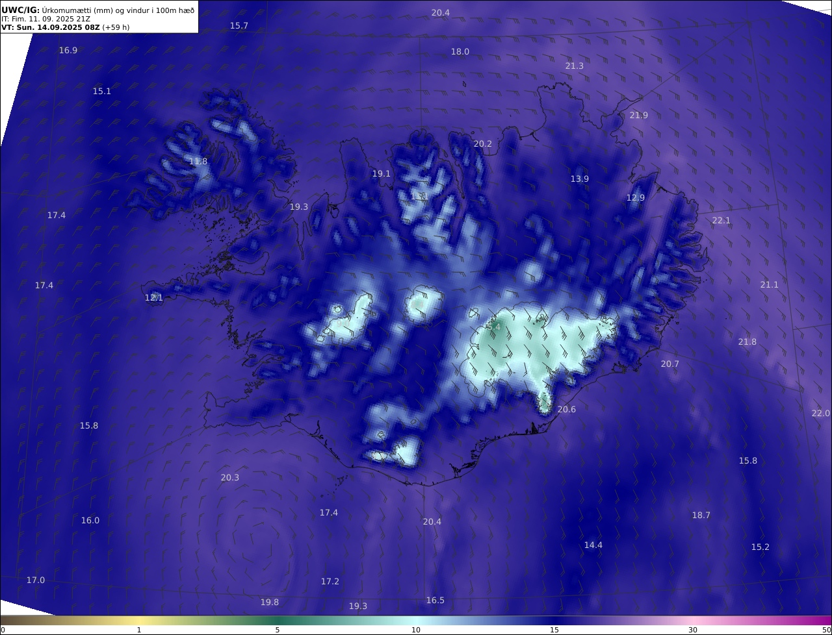Click the map value 18.7

(x=701, y=515)
